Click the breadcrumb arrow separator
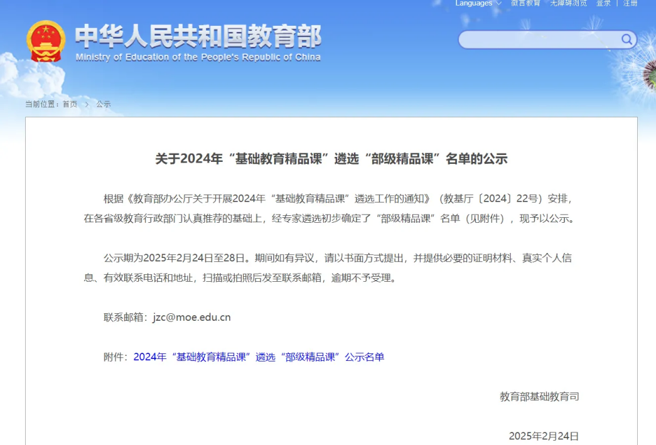The image size is (656, 445). click(87, 104)
